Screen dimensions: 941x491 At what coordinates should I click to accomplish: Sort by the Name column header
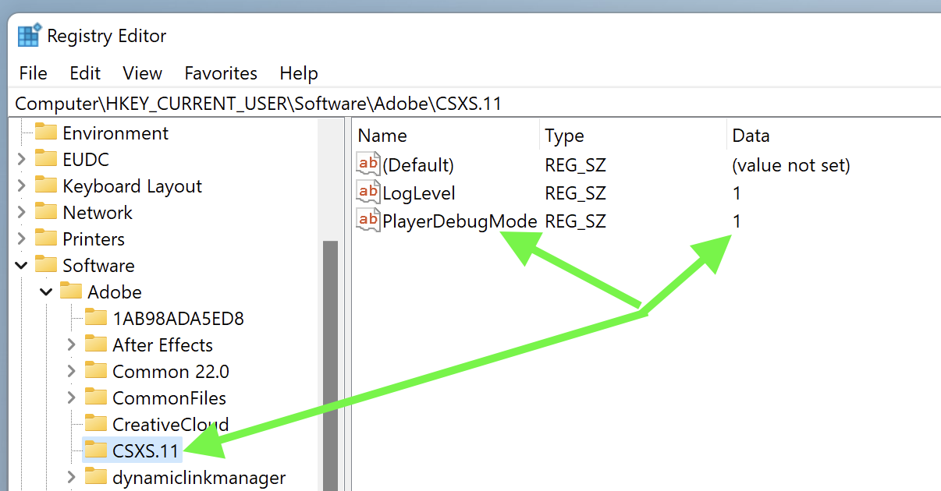coord(446,136)
